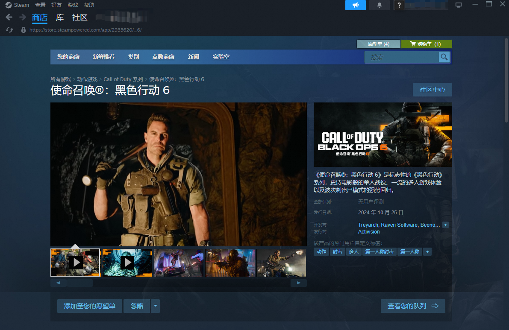Click the 添加至您的愿望单 button
Screen dimensions: 509x330
click(x=89, y=306)
